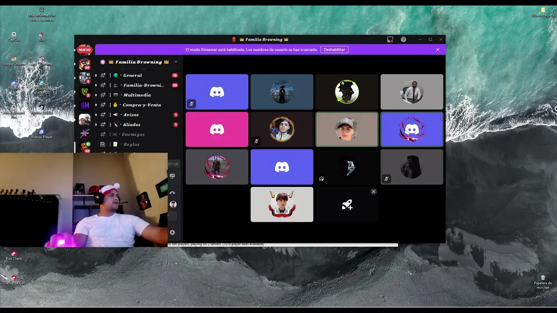Screen dimensions: 557x313
Task: Open the server with the 42 badge
Action: point(84,147)
